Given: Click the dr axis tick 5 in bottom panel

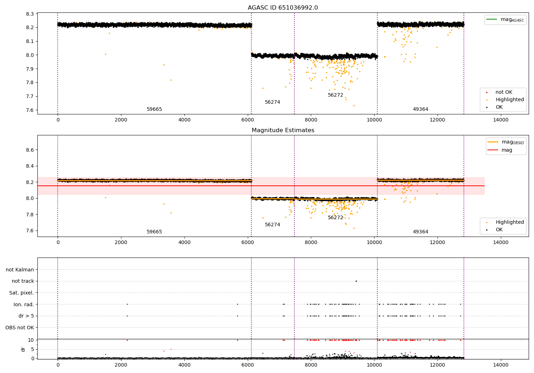Looking at the screenshot, I should click(32, 349).
